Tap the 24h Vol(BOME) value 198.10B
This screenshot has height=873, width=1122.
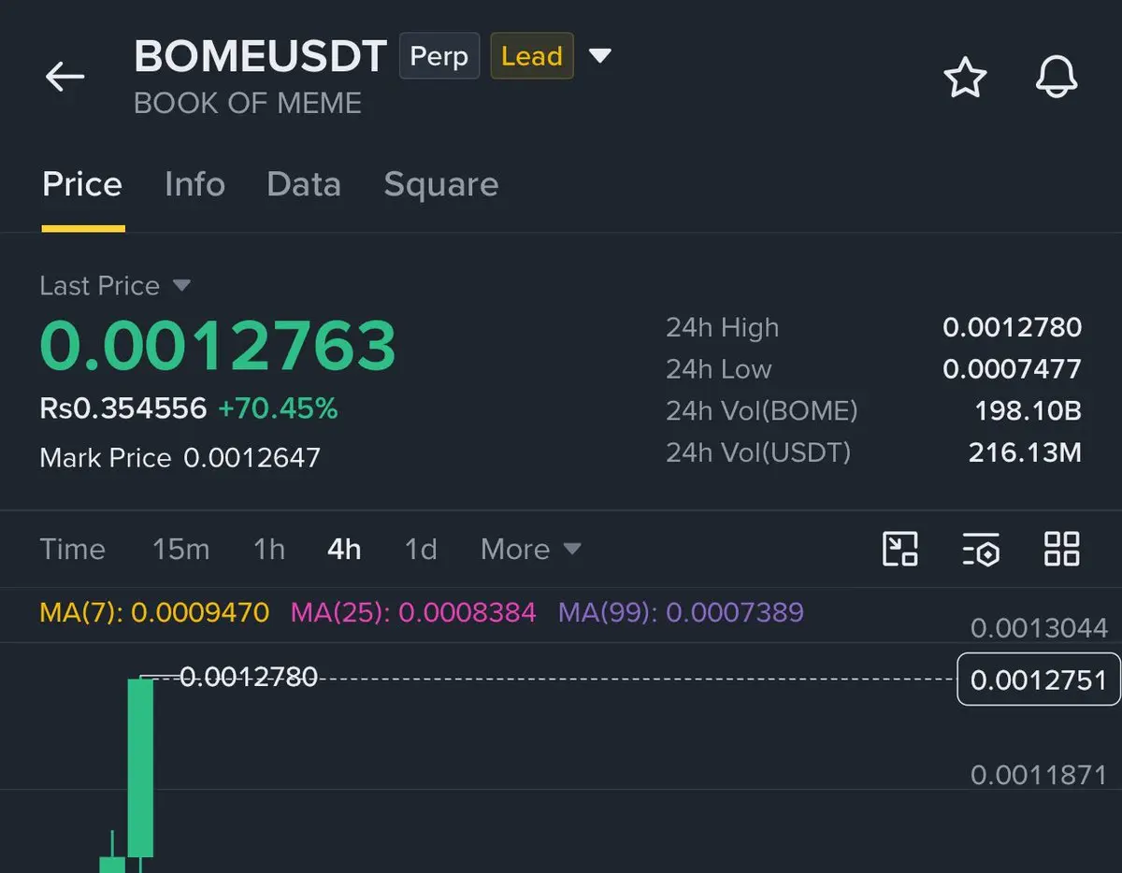pyautogui.click(x=1028, y=411)
